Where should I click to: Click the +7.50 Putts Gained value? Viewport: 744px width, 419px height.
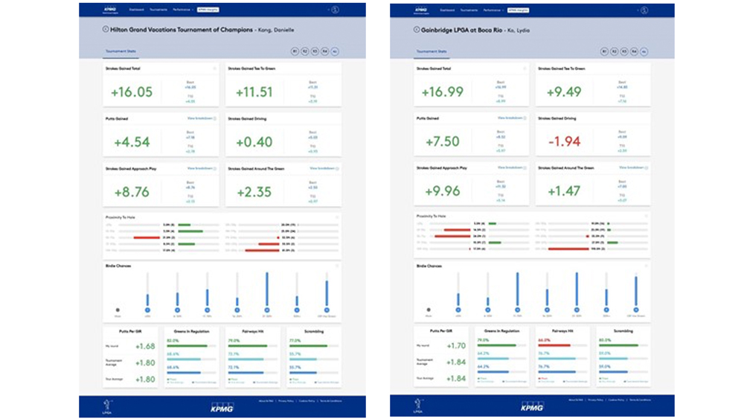point(442,141)
